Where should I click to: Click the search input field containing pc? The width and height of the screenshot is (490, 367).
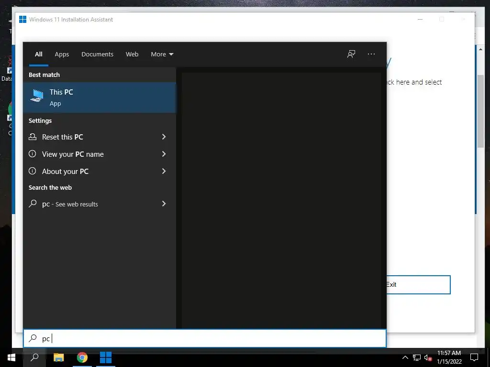(x=205, y=338)
